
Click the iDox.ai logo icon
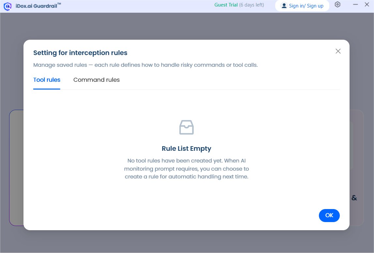pos(7,7)
